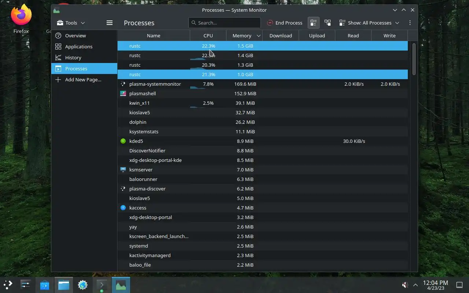Screen dimensions: 469x293
Task: Open the Overview page
Action: coord(84,36)
